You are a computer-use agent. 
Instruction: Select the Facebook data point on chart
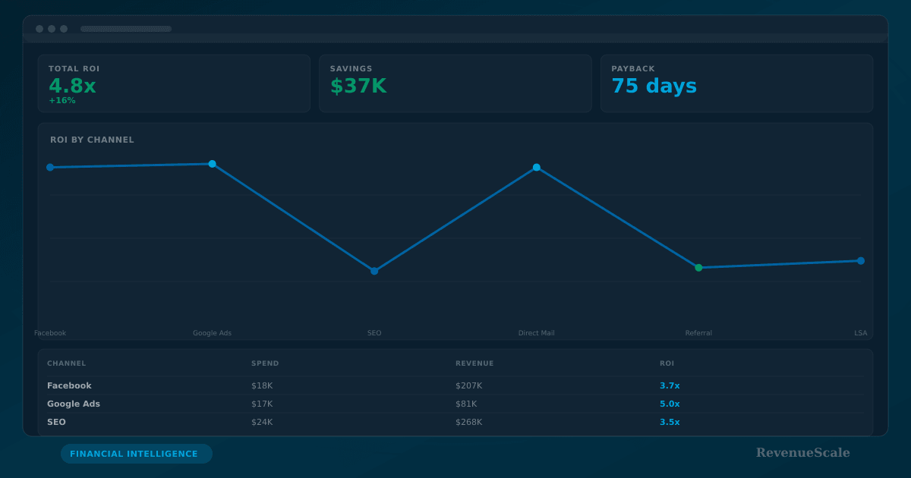click(x=50, y=168)
